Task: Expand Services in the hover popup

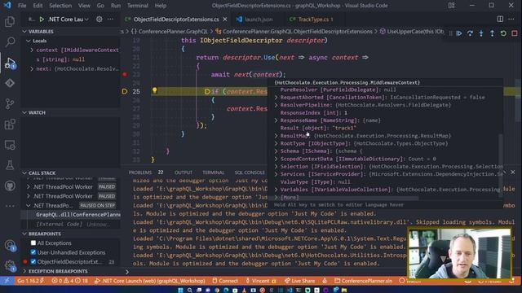Action: [x=276, y=174]
